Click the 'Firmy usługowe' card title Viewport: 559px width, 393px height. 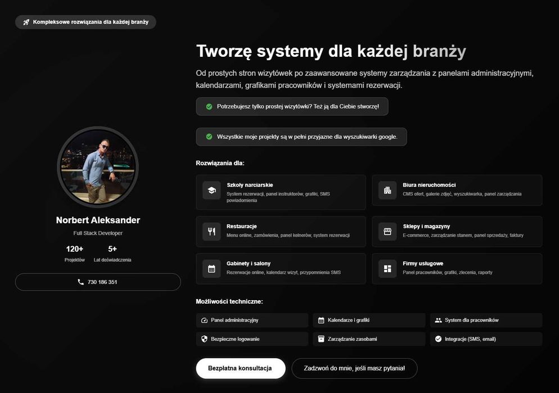point(423,264)
